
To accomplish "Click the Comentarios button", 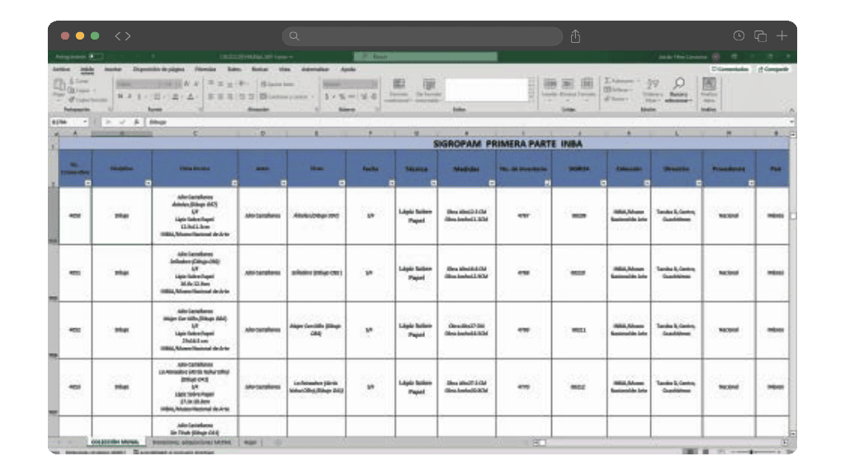I will click(730, 69).
